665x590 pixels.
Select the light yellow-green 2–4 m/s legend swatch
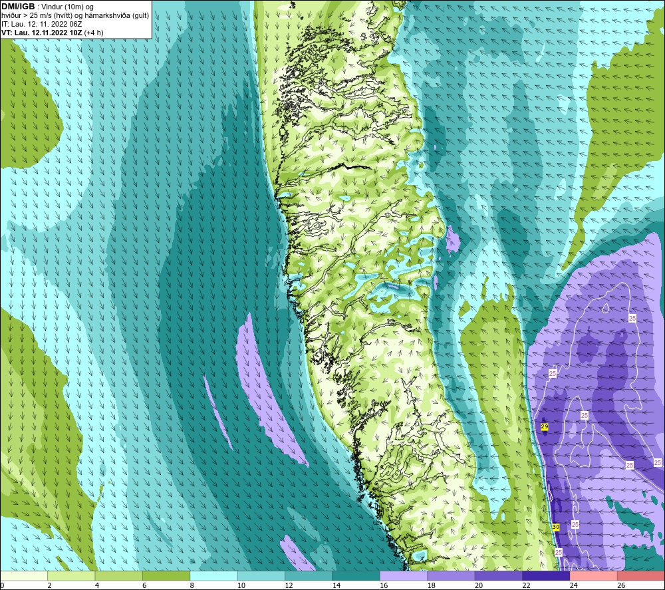point(71,575)
